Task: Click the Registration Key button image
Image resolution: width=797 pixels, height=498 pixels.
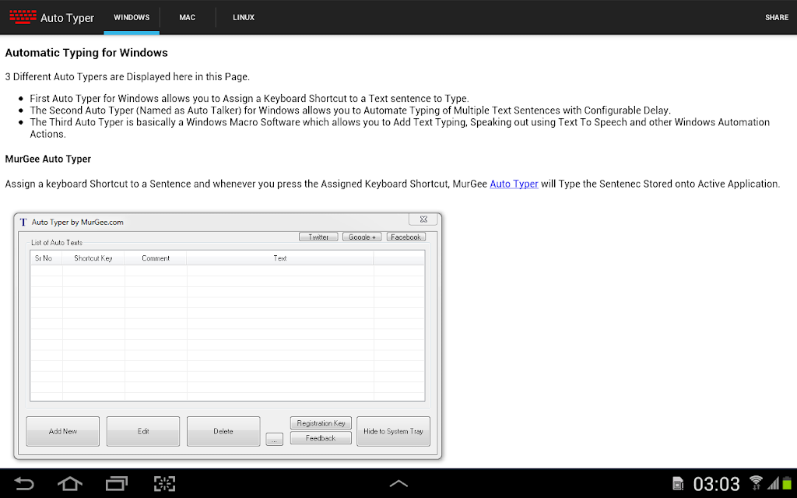Action: coord(321,423)
